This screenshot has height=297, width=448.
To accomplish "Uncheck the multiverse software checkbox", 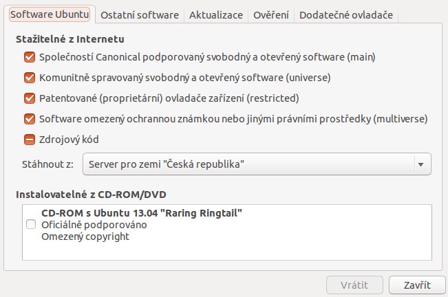I will click(x=30, y=118).
